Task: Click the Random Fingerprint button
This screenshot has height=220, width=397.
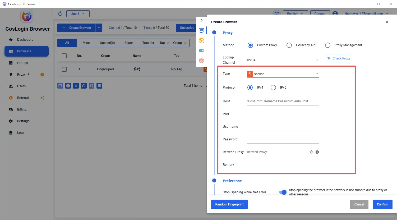Action: [229, 204]
